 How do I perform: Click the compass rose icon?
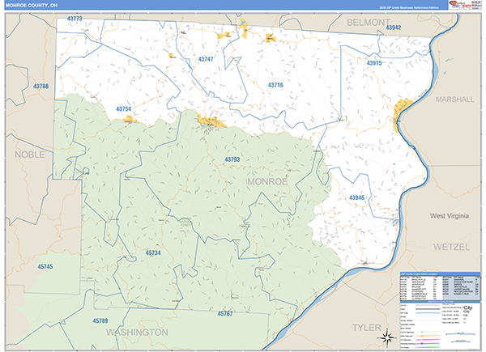(386, 337)
